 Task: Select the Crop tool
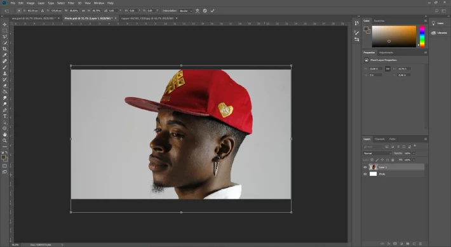(x=4, y=49)
